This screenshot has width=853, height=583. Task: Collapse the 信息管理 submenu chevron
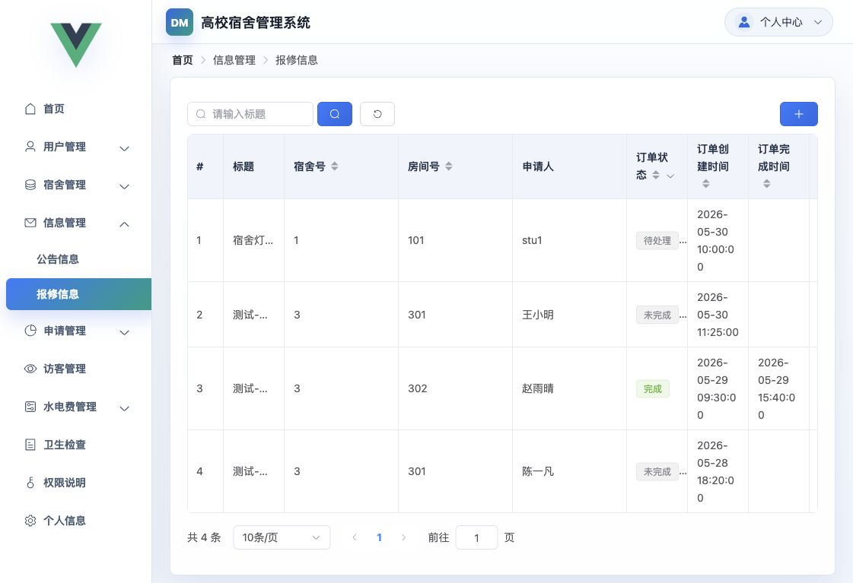tap(125, 224)
